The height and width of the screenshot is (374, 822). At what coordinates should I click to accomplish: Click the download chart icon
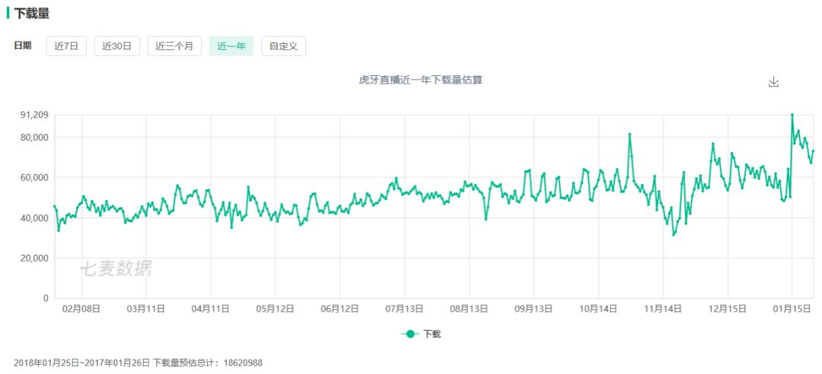click(773, 82)
